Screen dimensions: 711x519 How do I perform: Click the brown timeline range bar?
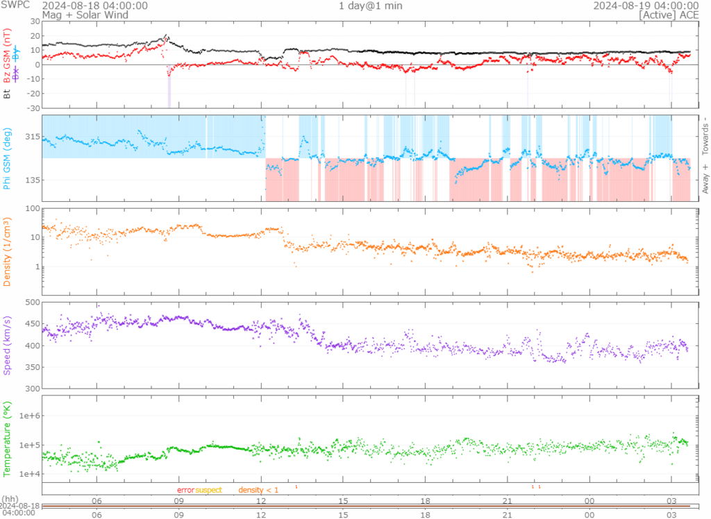[367, 506]
